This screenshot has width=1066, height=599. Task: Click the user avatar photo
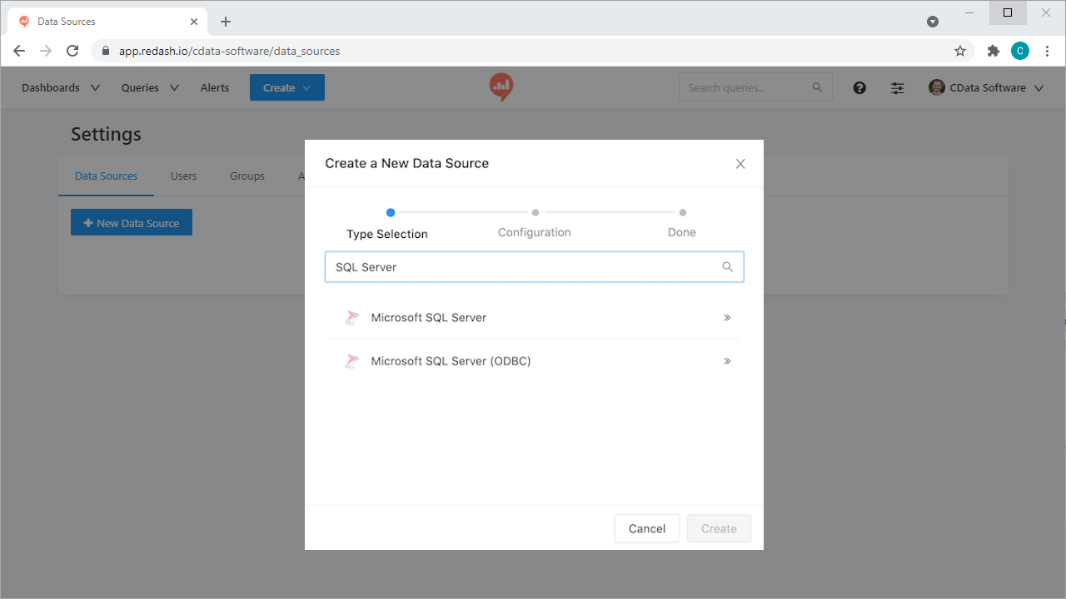tap(937, 87)
